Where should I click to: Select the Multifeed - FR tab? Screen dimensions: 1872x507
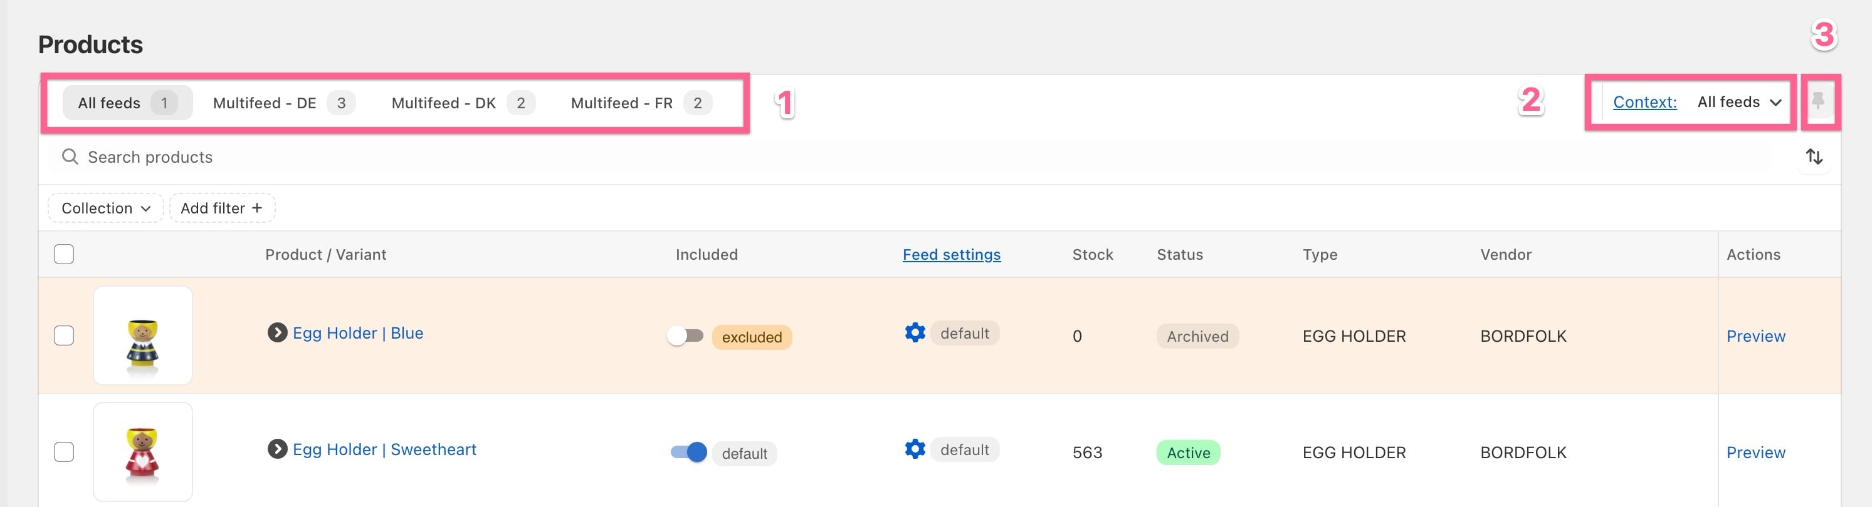640,103
